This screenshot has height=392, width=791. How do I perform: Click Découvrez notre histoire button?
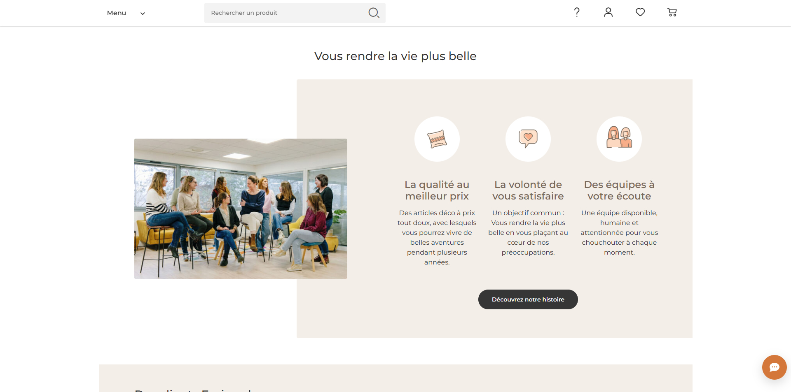click(528, 299)
